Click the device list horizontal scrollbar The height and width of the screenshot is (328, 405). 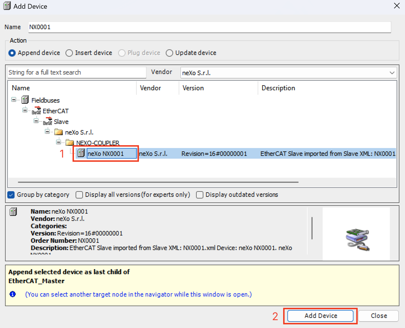pos(158,182)
